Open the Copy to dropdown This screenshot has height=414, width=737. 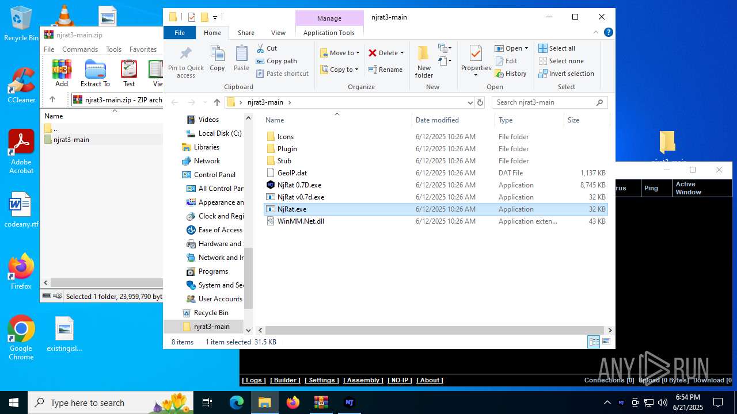coord(339,70)
